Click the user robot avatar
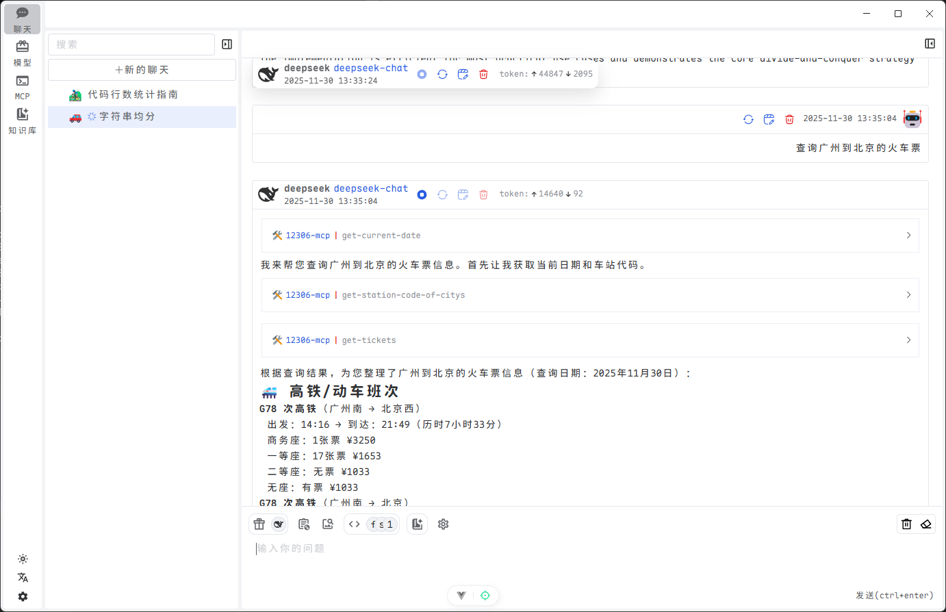Image resolution: width=946 pixels, height=612 pixels. (912, 118)
